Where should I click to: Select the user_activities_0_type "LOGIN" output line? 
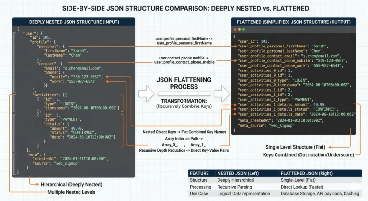point(273,80)
